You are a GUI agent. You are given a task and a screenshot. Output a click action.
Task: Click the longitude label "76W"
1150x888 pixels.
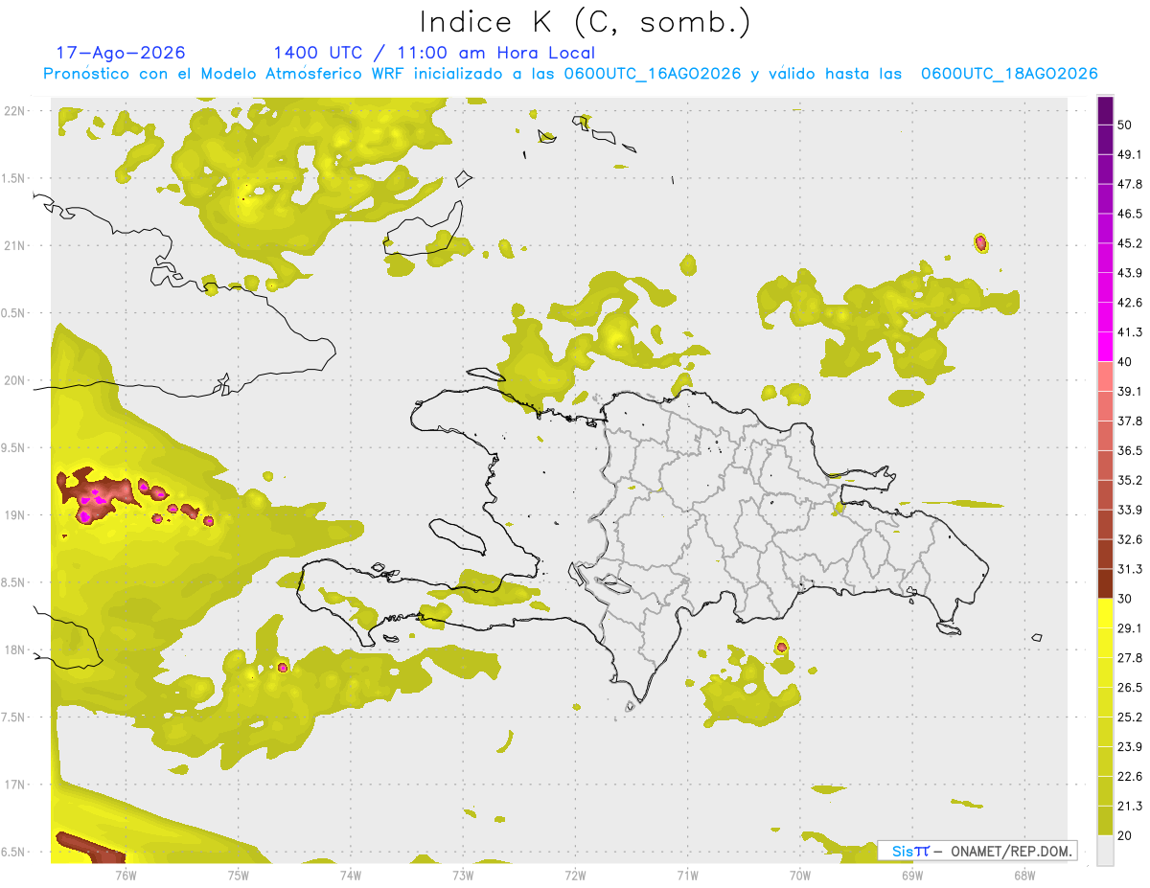125,876
